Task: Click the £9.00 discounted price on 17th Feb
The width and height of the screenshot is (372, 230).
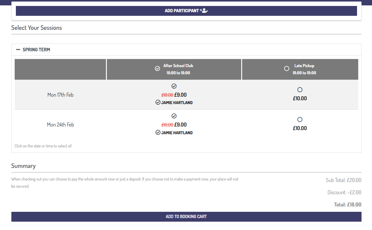Action: (180, 95)
